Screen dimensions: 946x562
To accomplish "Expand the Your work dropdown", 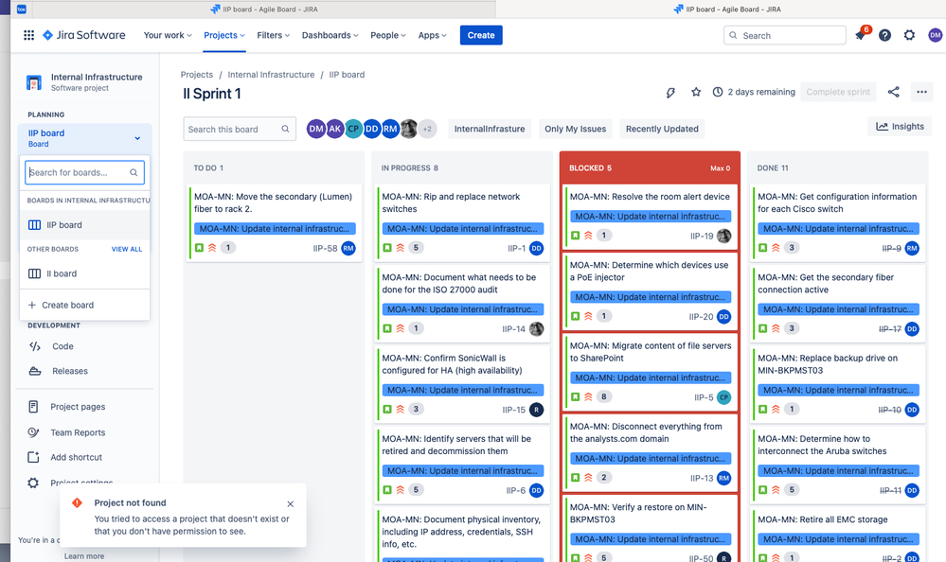I will point(168,35).
